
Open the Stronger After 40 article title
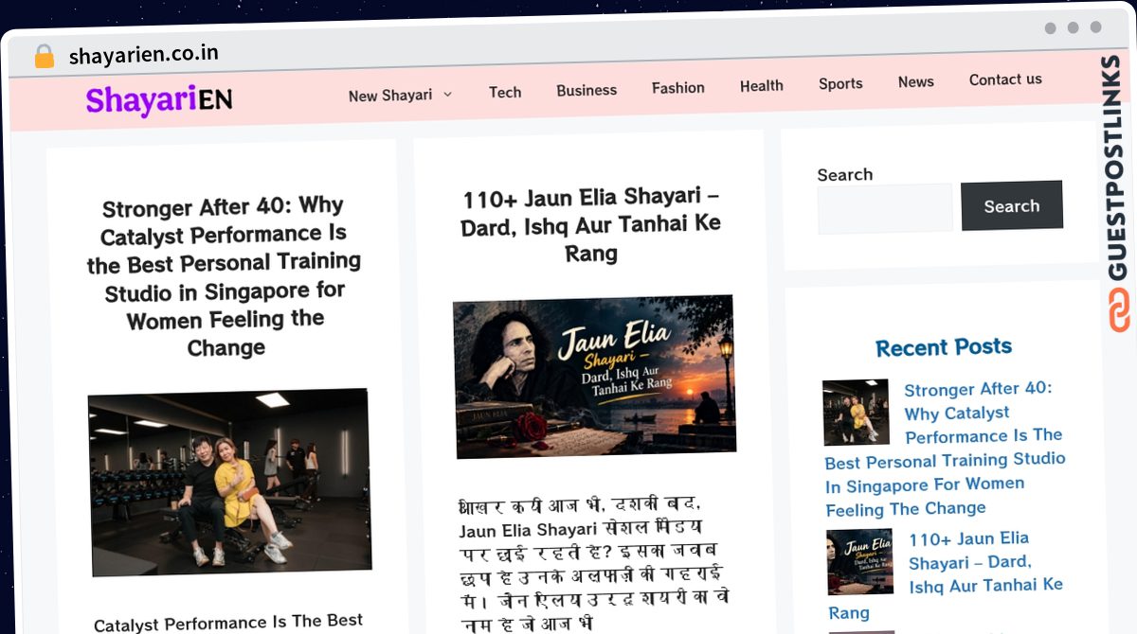click(226, 276)
